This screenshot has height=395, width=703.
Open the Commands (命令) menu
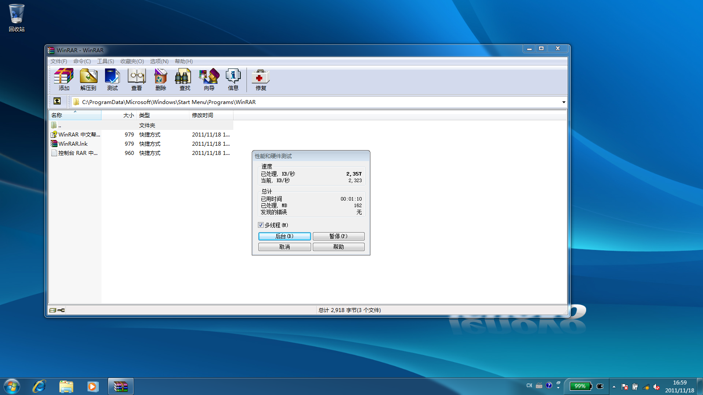coord(82,61)
